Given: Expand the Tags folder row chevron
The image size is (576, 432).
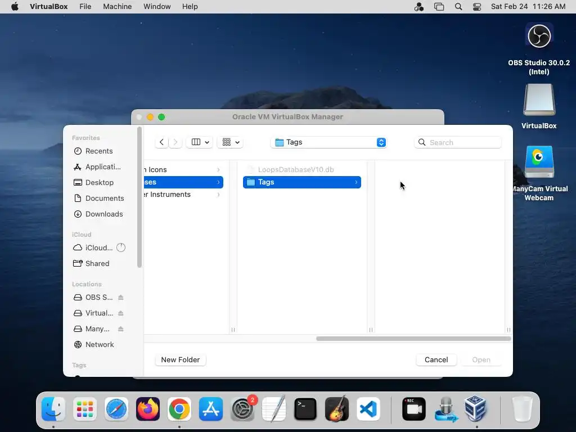Looking at the screenshot, I should pos(356,182).
